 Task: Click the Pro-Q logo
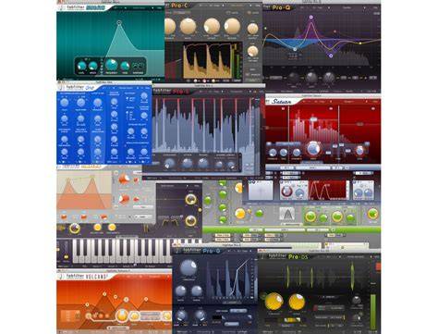coord(281,7)
